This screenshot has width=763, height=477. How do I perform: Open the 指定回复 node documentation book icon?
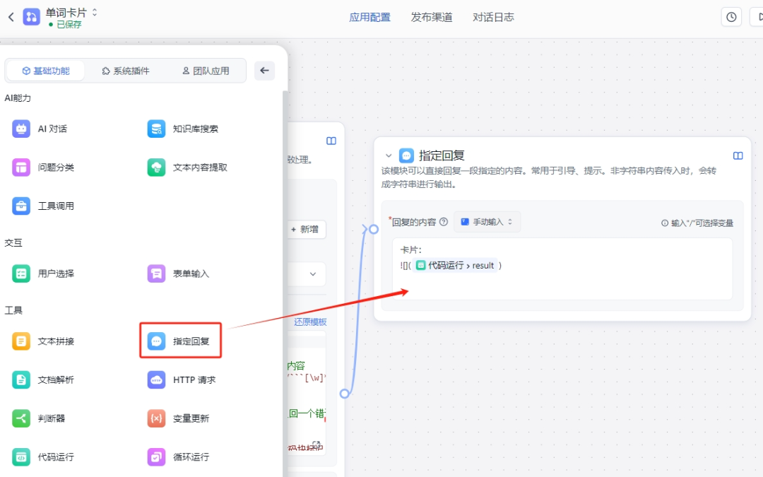(x=738, y=155)
